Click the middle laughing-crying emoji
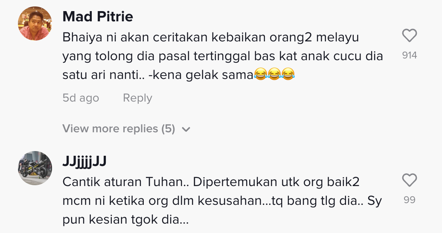Viewport: 442px width, 233px height. click(274, 75)
